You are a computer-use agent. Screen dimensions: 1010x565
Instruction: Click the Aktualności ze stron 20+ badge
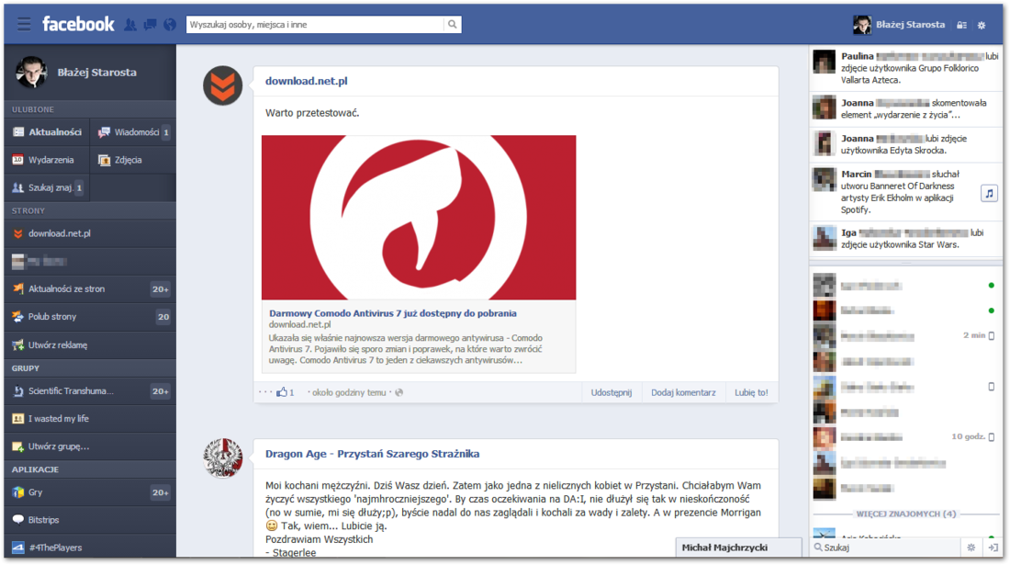161,289
